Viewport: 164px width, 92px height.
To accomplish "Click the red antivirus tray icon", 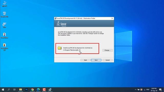I will (x=141, y=90).
